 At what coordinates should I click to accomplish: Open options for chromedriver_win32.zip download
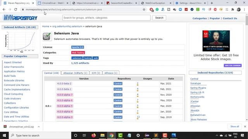coord(39,127)
